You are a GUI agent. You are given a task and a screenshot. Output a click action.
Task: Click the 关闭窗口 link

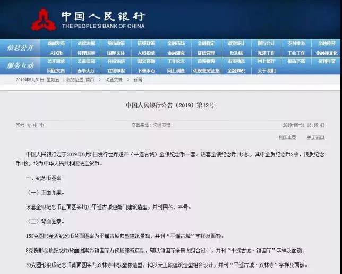(315, 137)
